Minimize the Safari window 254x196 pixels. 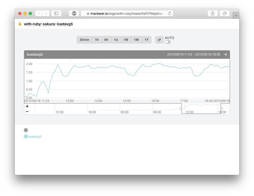pyautogui.click(x=25, y=13)
